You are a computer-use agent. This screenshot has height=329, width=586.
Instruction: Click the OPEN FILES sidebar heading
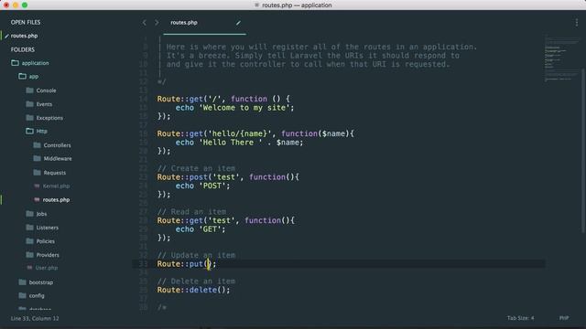[x=26, y=22]
